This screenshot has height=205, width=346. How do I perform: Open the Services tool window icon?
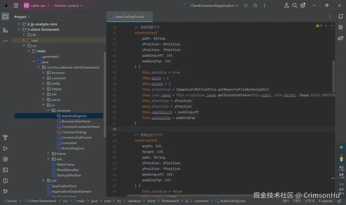(5, 159)
